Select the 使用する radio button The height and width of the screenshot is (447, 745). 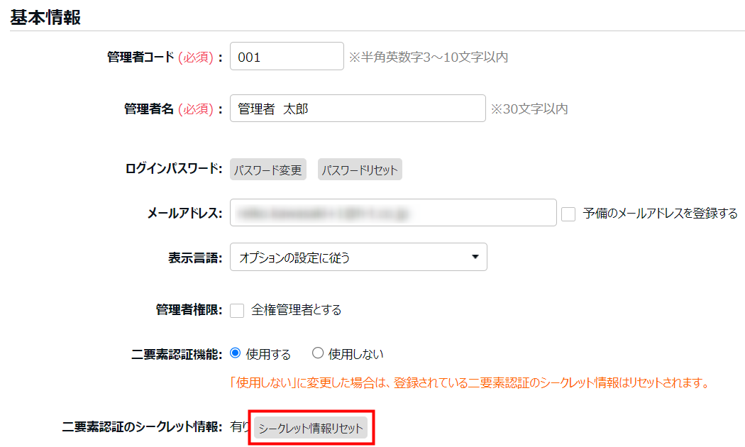236,353
